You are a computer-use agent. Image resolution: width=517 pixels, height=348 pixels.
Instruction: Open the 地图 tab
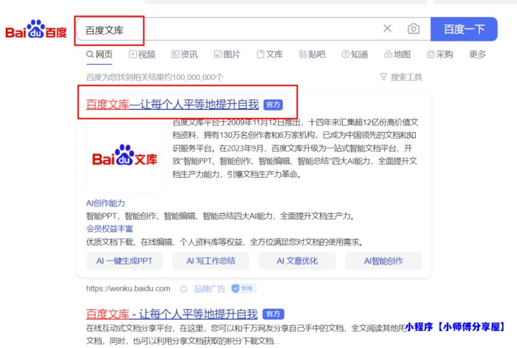[397, 54]
